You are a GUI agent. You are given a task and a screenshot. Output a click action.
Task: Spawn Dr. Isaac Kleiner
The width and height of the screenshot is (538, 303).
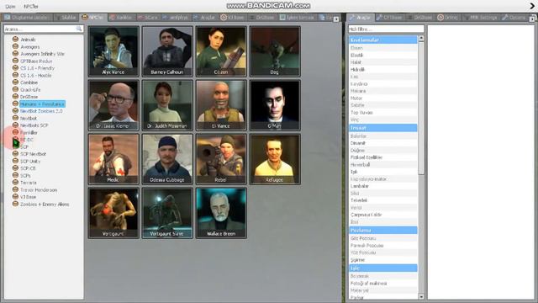click(x=113, y=105)
